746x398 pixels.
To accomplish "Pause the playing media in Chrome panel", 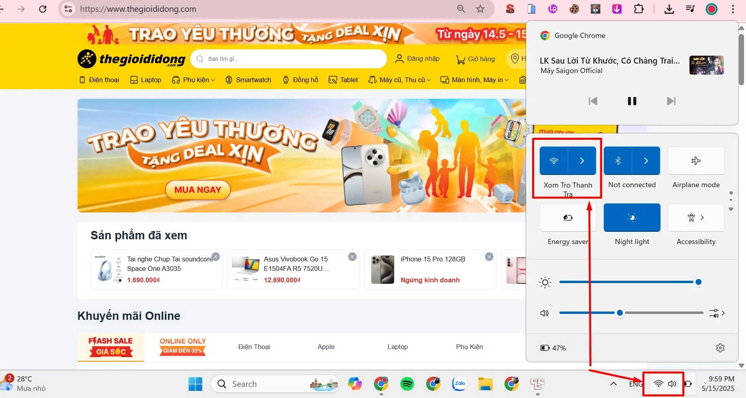I will (x=632, y=101).
